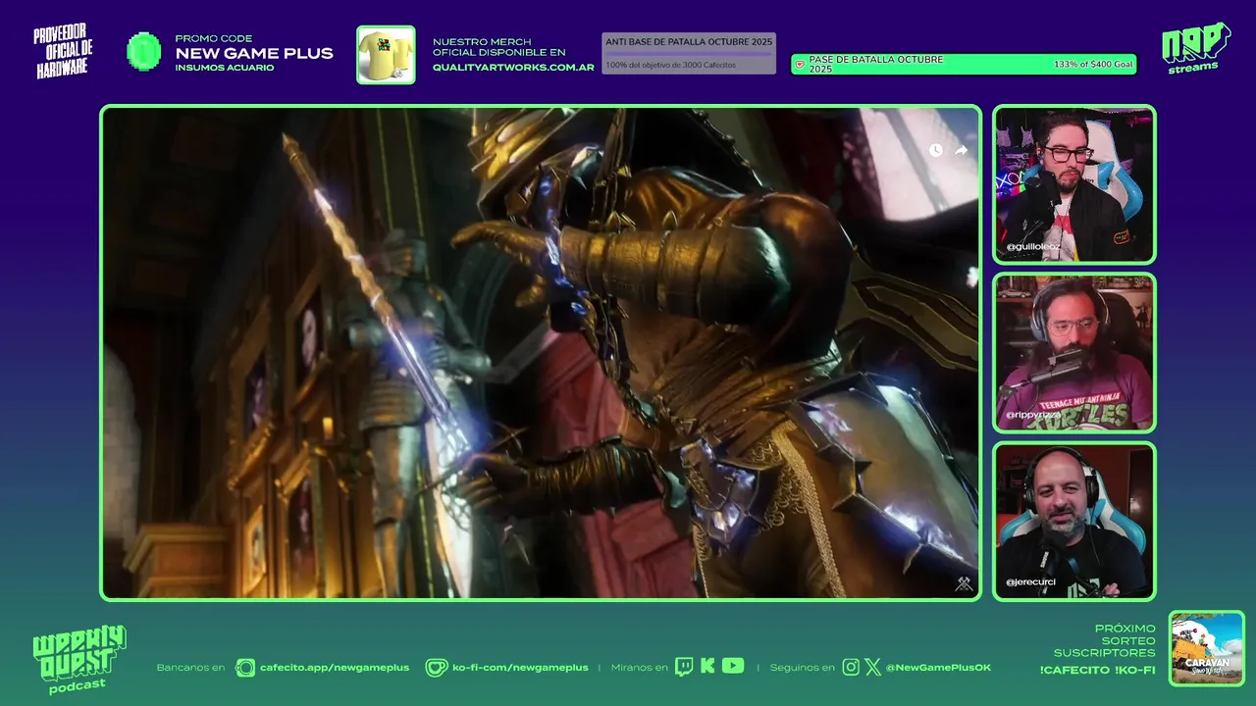Select the @jerecurci webcam feed
Screen dimensions: 1256x706
point(1074,521)
